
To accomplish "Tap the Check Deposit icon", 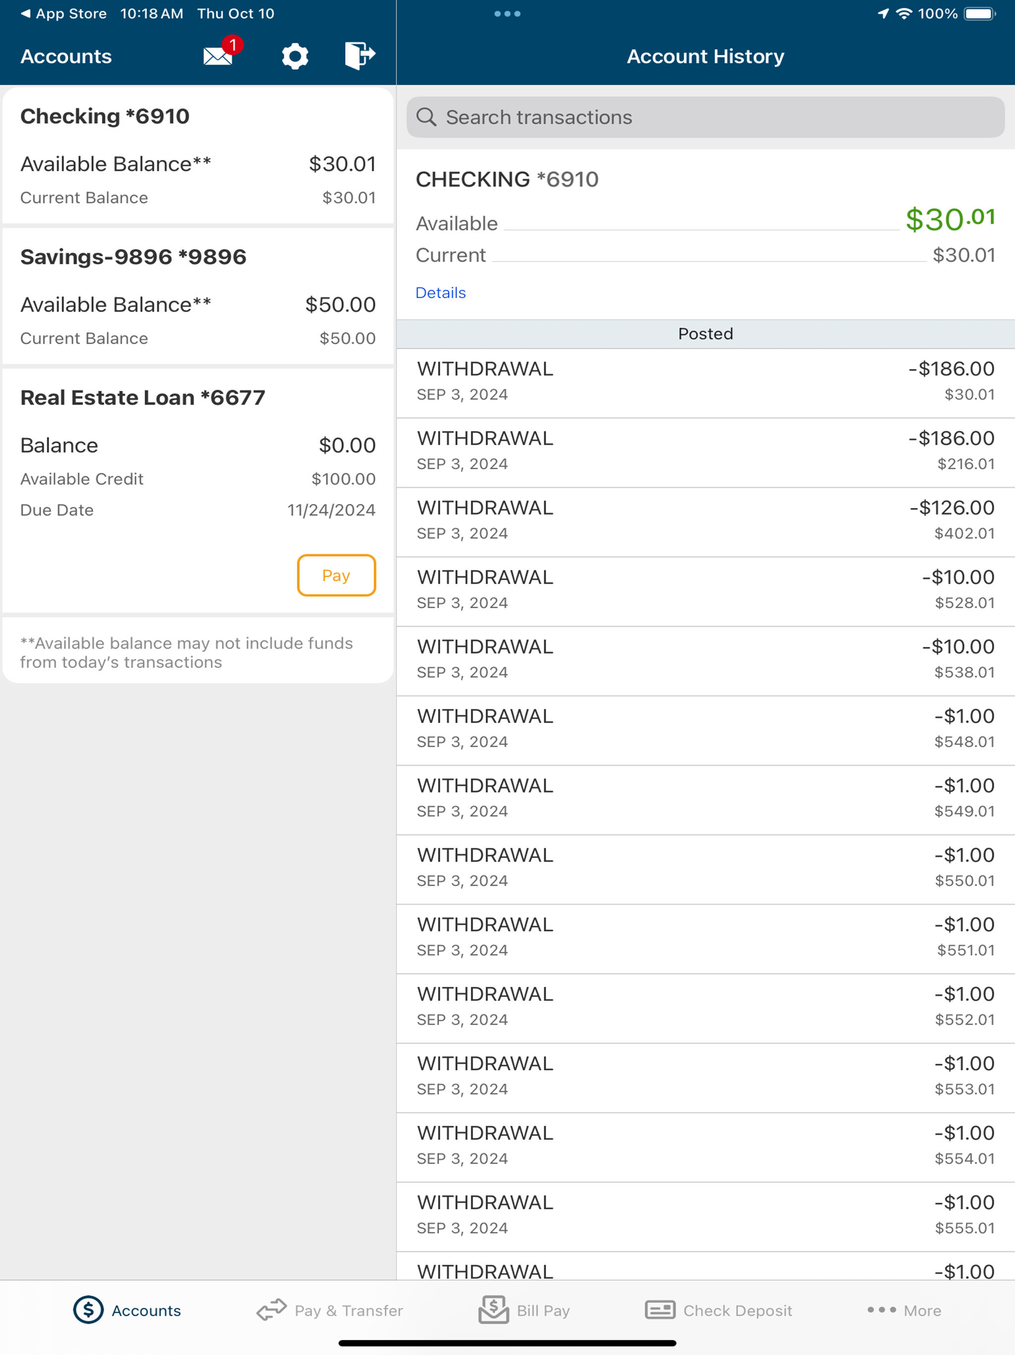I will [x=660, y=1310].
